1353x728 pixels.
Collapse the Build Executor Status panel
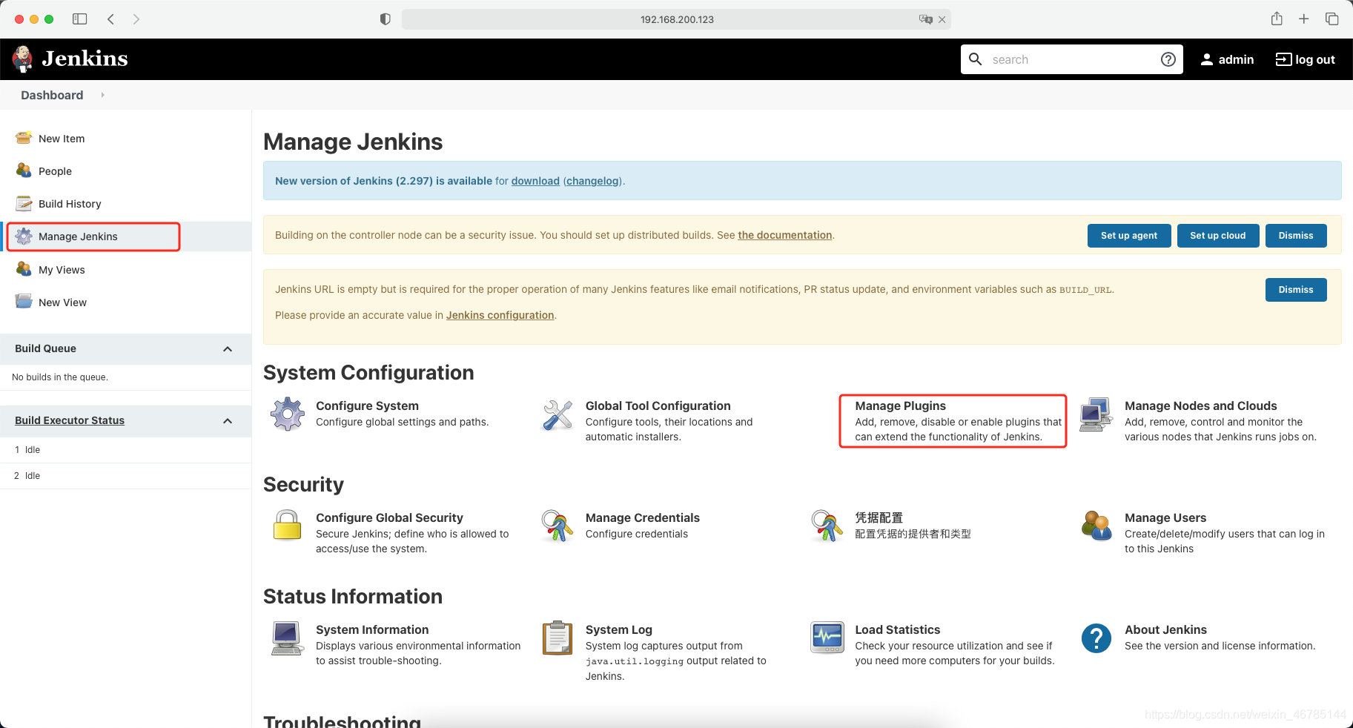[228, 421]
